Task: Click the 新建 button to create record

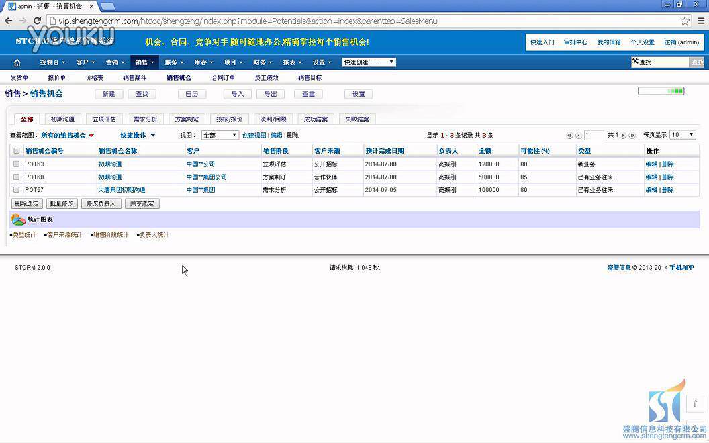Action: [x=110, y=94]
